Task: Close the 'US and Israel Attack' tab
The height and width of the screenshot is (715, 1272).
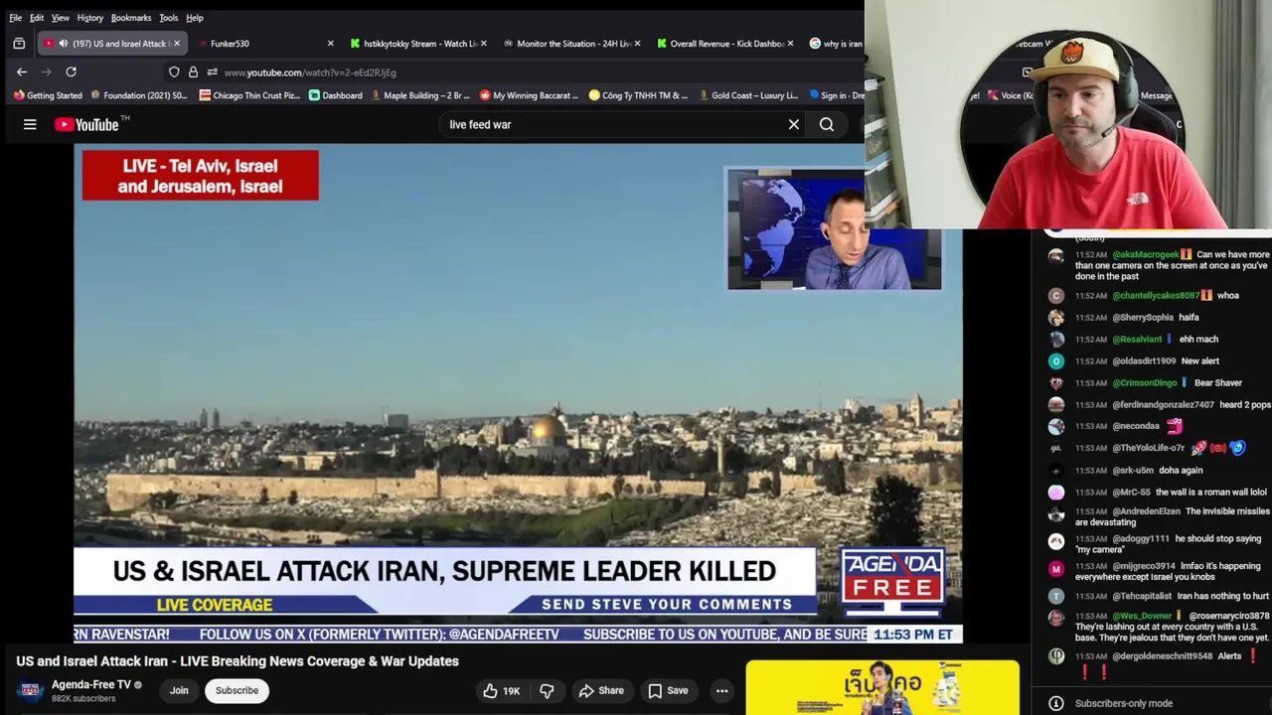Action: tap(177, 44)
